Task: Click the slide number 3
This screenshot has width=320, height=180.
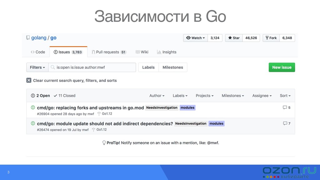Action: (8, 172)
